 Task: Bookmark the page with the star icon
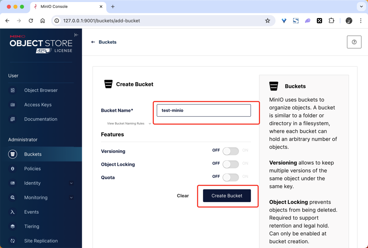pos(267,21)
